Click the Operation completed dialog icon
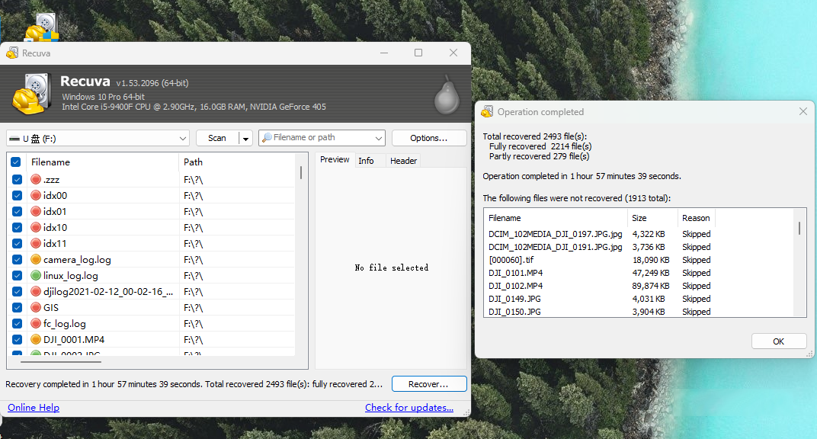 click(487, 111)
